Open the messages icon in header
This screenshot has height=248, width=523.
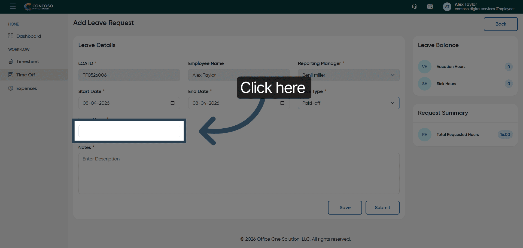tap(430, 7)
